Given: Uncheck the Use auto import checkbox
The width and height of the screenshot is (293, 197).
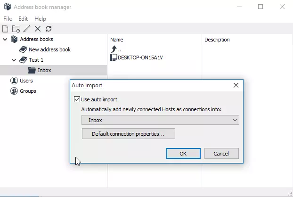Looking at the screenshot, I should tap(77, 99).
